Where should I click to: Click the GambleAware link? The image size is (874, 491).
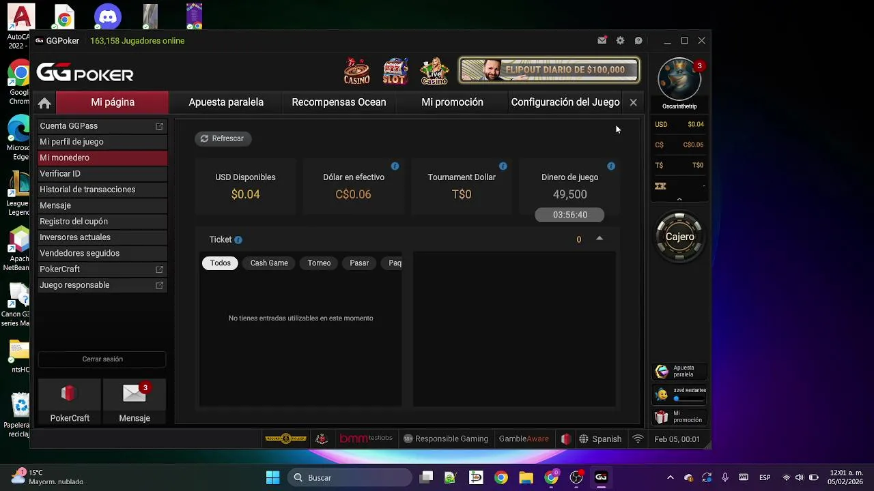tap(524, 439)
